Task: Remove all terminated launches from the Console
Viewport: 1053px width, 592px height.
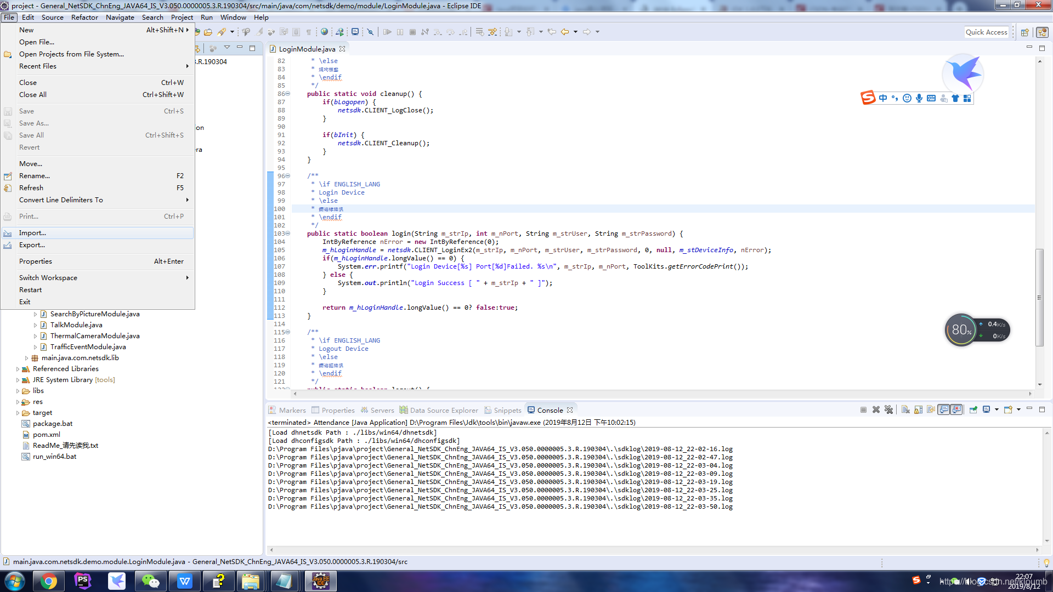Action: (x=889, y=409)
